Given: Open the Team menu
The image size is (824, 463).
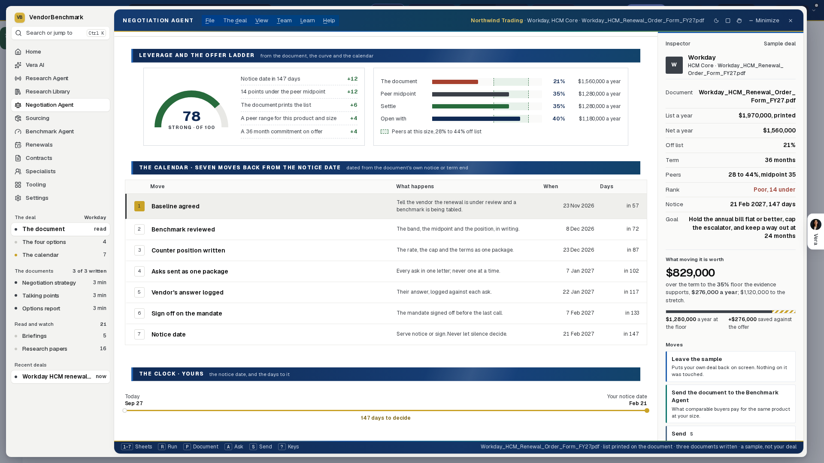Looking at the screenshot, I should 284,21.
